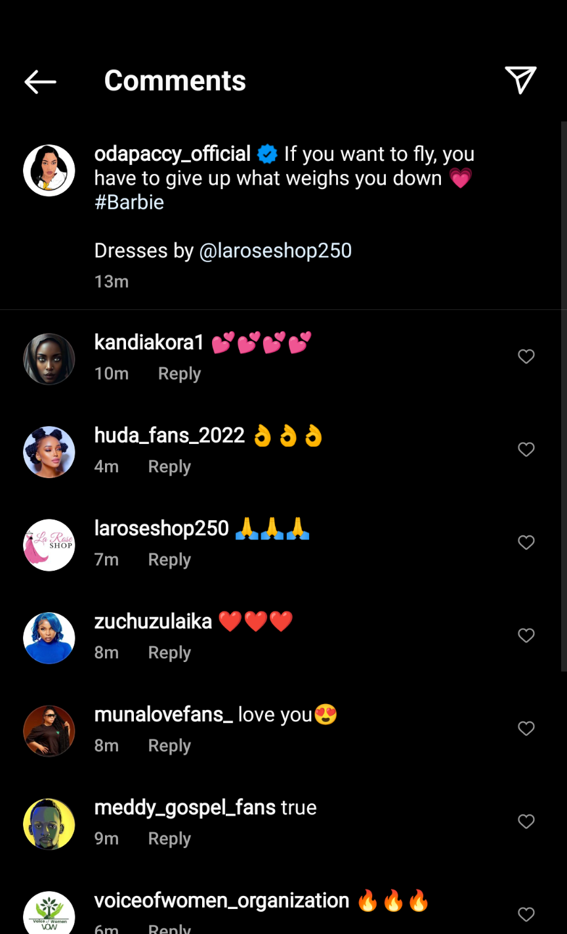
Task: Reply to zuchuzulaika's comment
Action: pos(169,653)
